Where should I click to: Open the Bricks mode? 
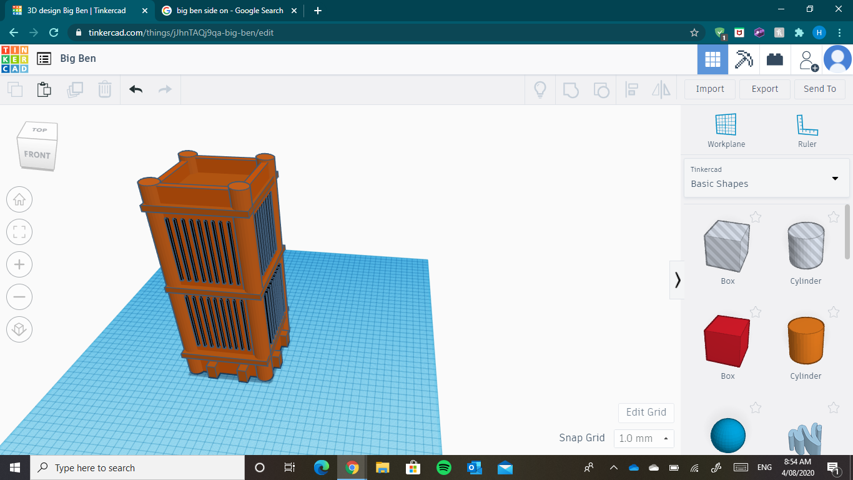tap(775, 59)
